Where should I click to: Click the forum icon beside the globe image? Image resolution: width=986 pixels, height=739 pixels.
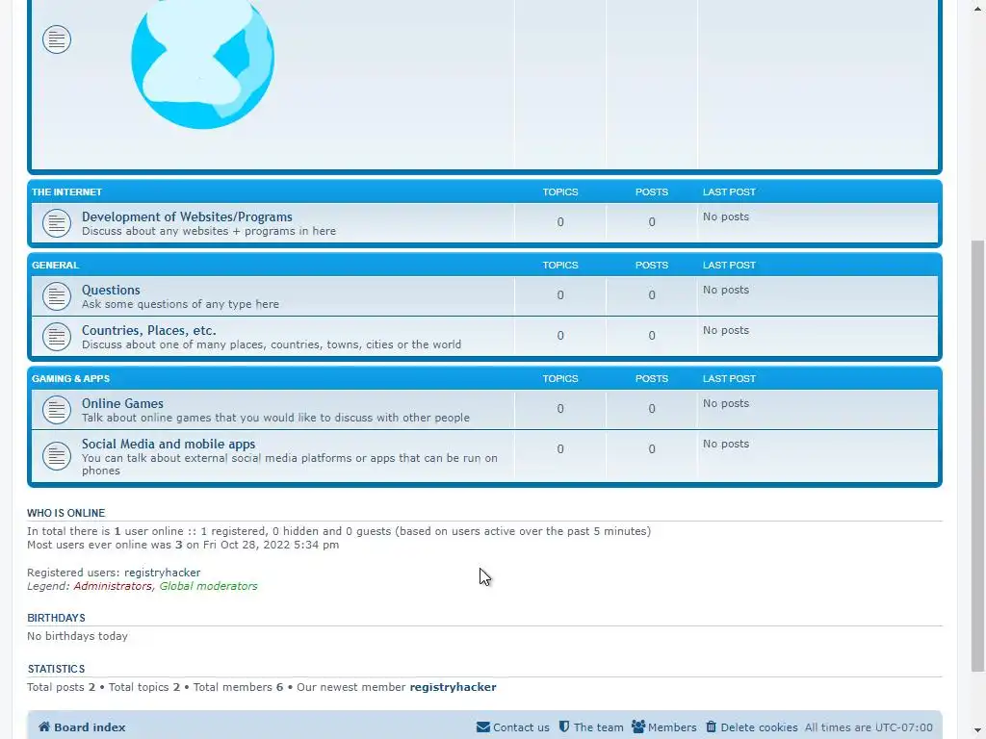(57, 39)
